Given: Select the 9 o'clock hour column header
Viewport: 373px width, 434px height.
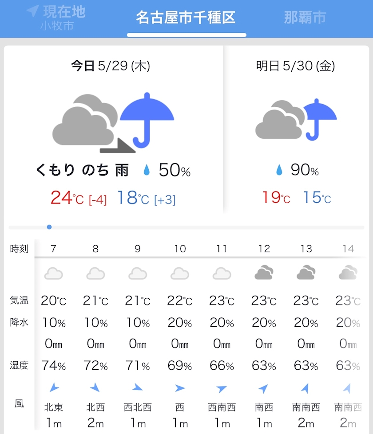Looking at the screenshot, I should [x=138, y=249].
